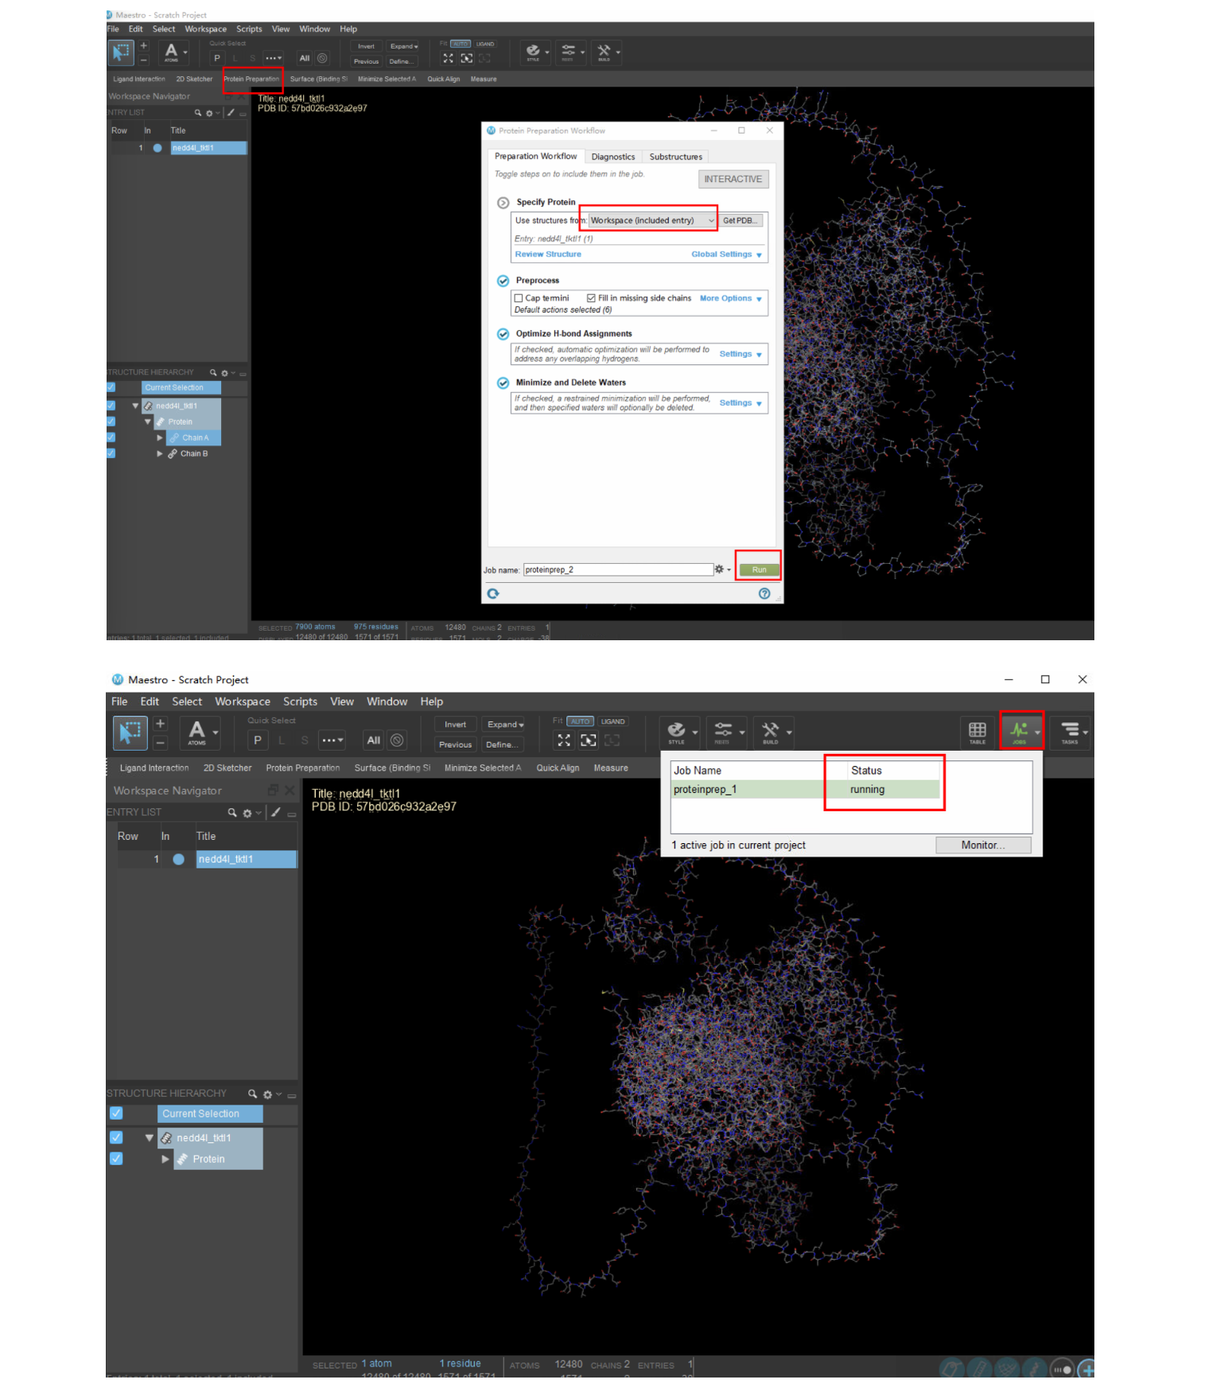Viewport: 1228px width, 1395px height.
Task: Click blue plus icon at lower window bottom-right
Action: (1086, 1370)
